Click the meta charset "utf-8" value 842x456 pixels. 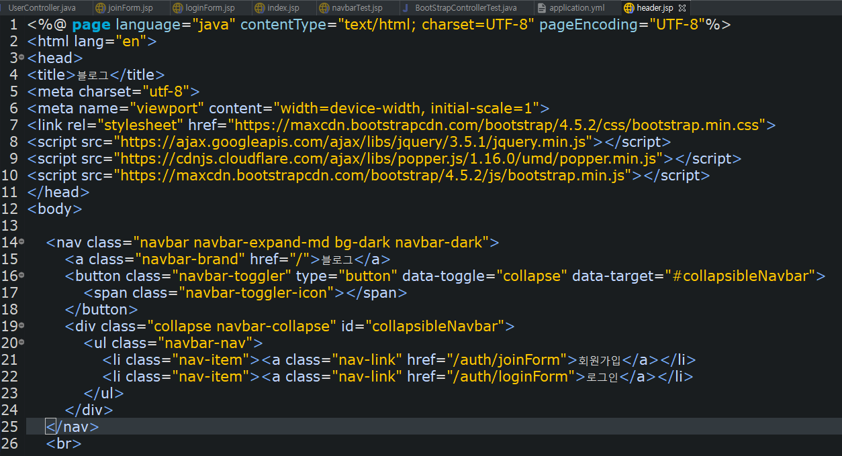coord(166,92)
